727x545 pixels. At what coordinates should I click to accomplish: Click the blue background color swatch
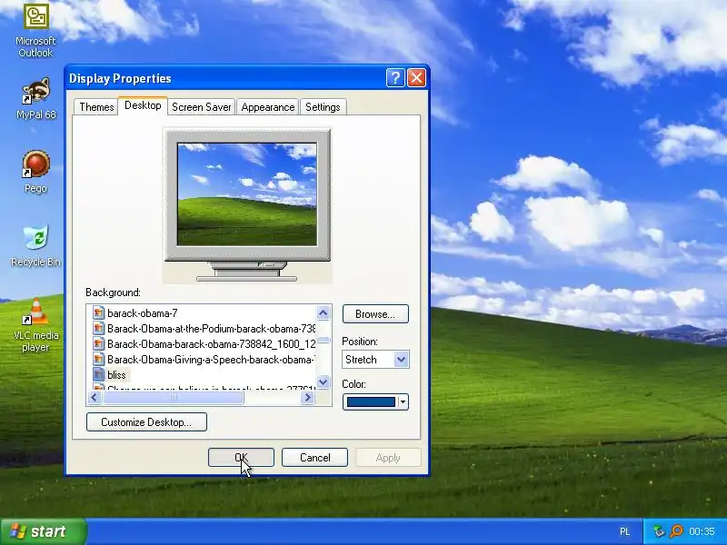pyautogui.click(x=371, y=401)
